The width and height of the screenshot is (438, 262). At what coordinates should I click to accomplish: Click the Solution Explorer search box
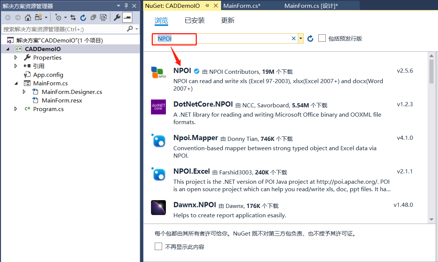[x=64, y=29]
